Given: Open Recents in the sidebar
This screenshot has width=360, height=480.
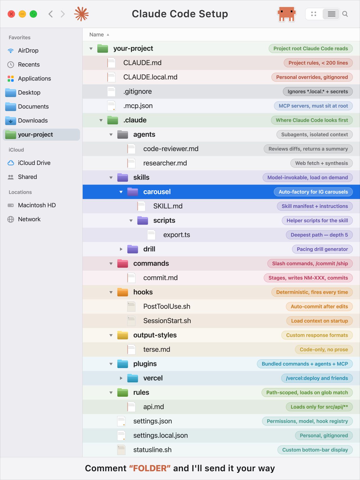Looking at the screenshot, I should (41, 65).
